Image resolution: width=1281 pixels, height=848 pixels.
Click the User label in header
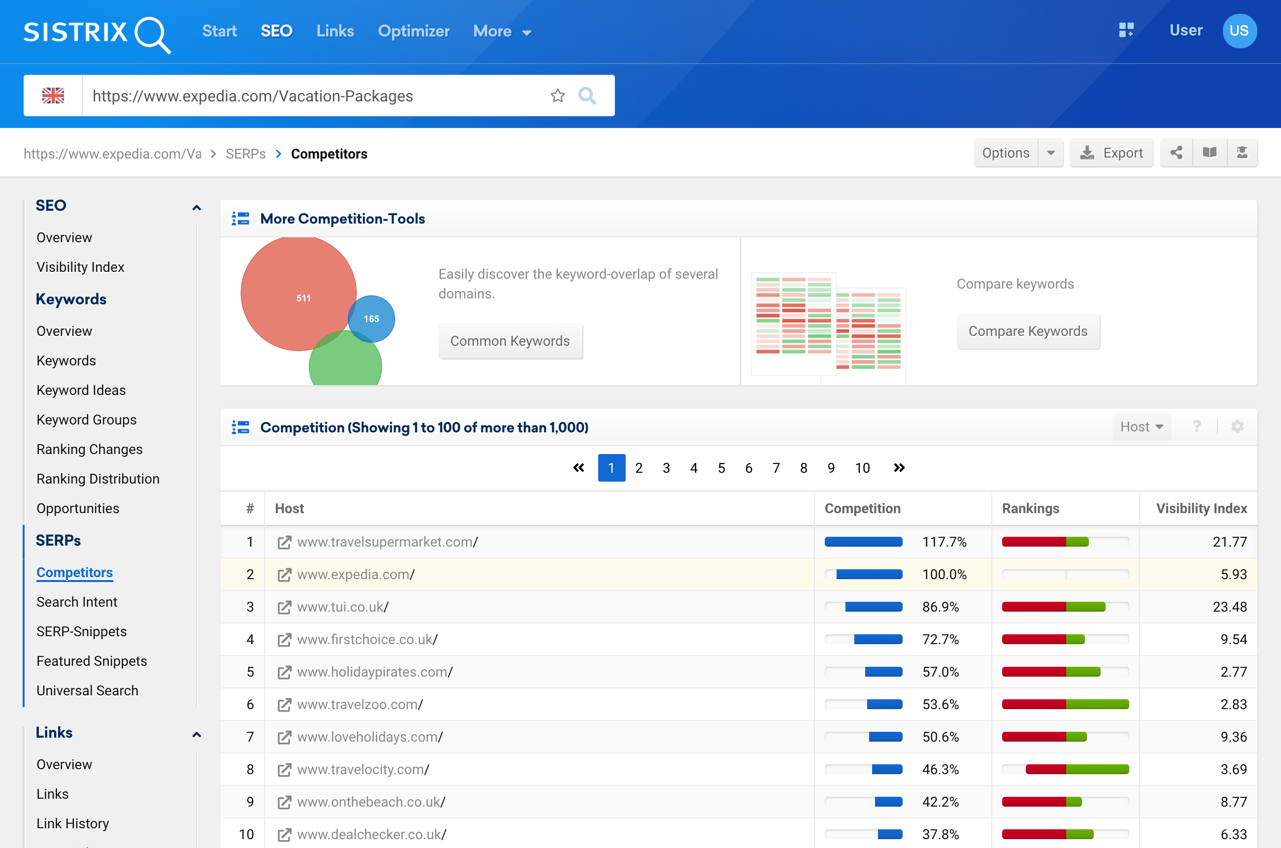pos(1186,31)
